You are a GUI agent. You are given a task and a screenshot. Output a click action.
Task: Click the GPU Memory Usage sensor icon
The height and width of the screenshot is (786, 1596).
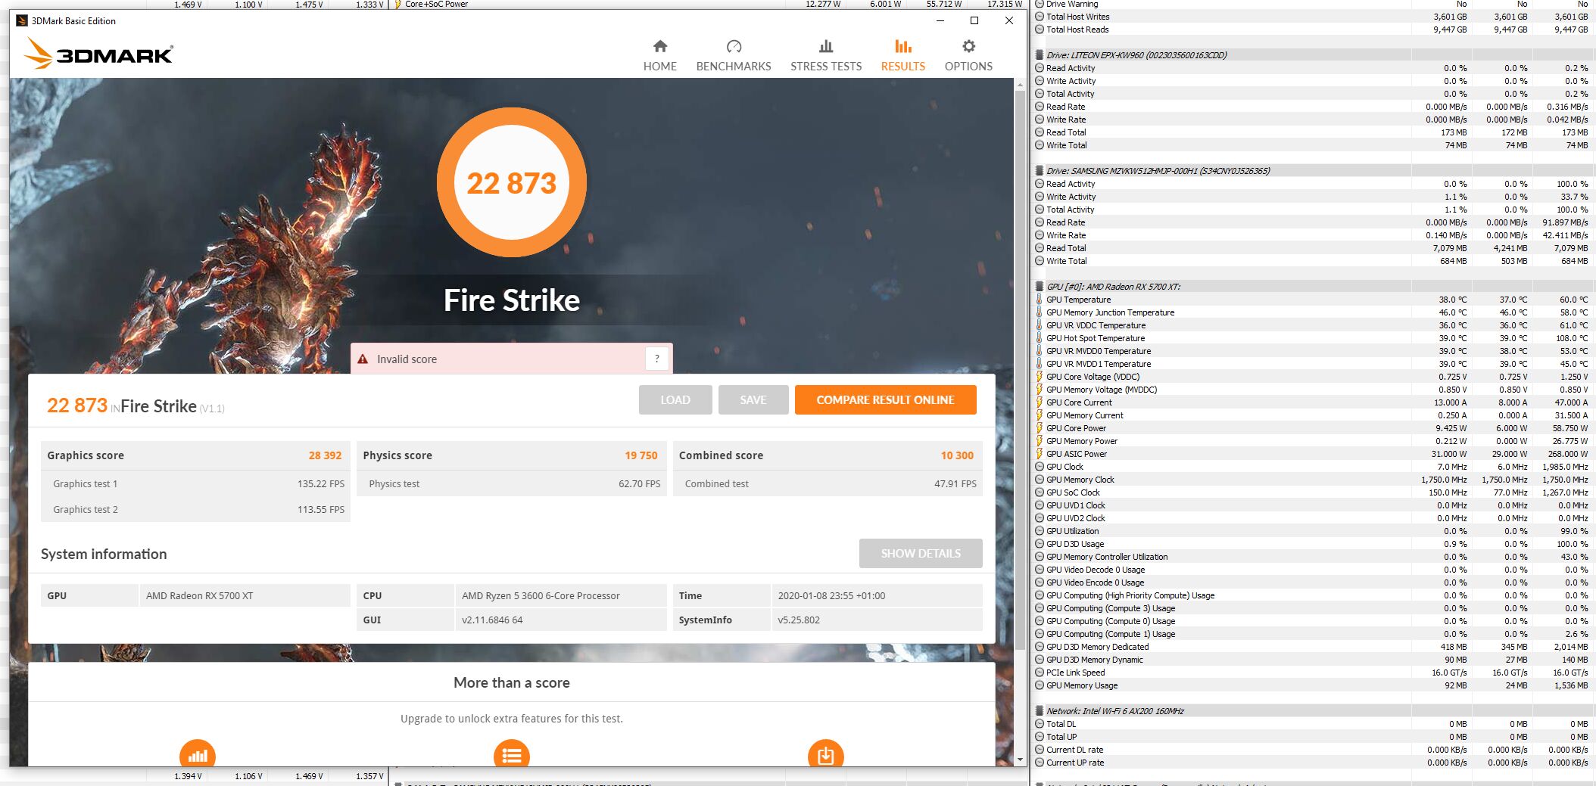point(1040,685)
